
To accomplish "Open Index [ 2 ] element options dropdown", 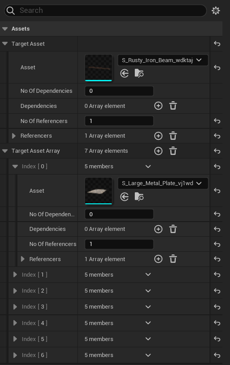I will click(148, 291).
